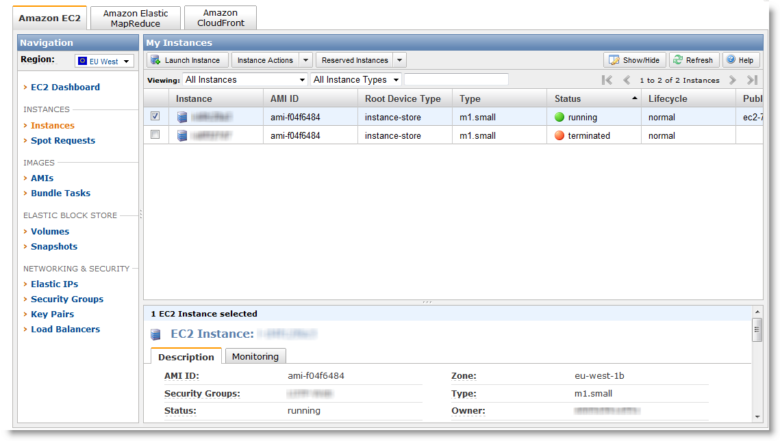Image resolution: width=780 pixels, height=441 pixels.
Task: Click the Show/Hide columns icon
Action: coord(614,60)
